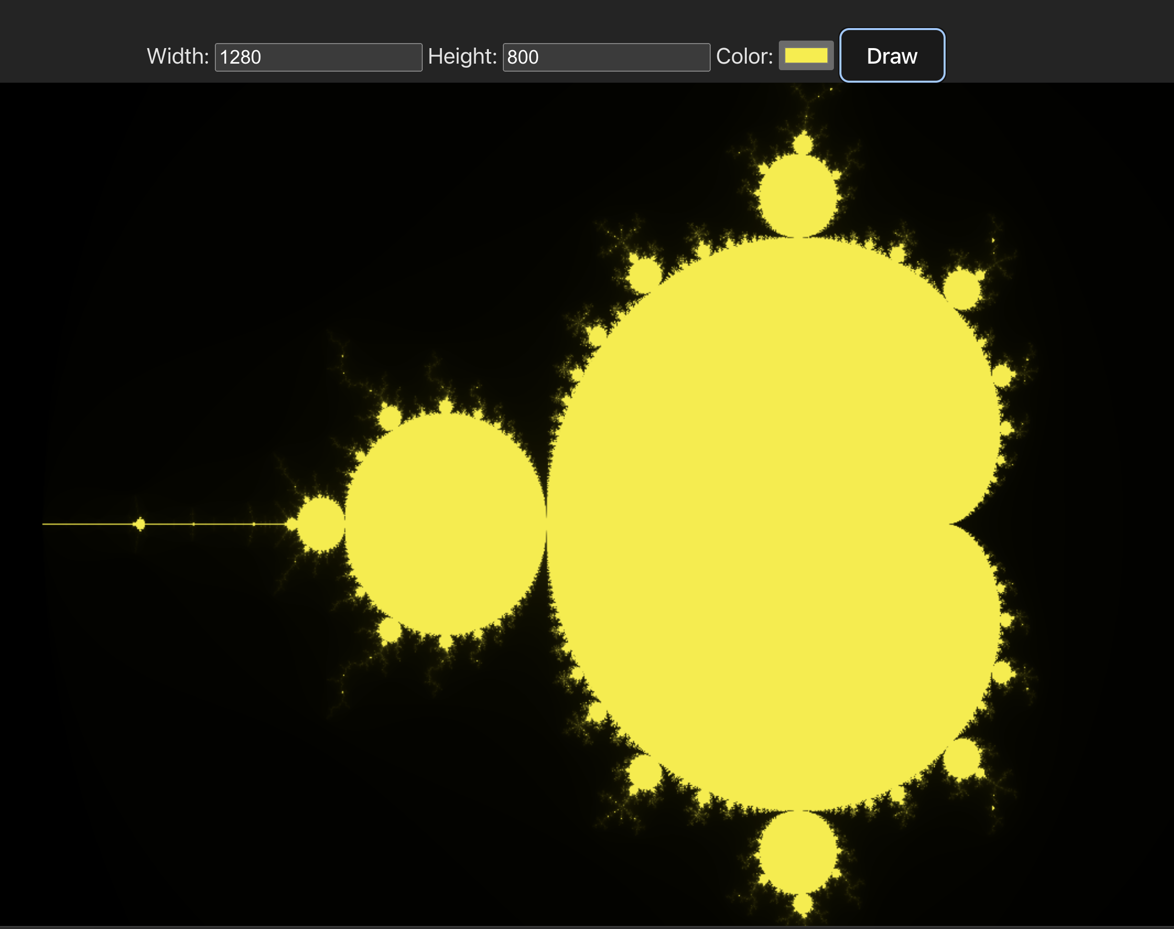Click the large circular bulb left of cardioid
Viewport: 1174px width, 929px height.
(x=446, y=524)
